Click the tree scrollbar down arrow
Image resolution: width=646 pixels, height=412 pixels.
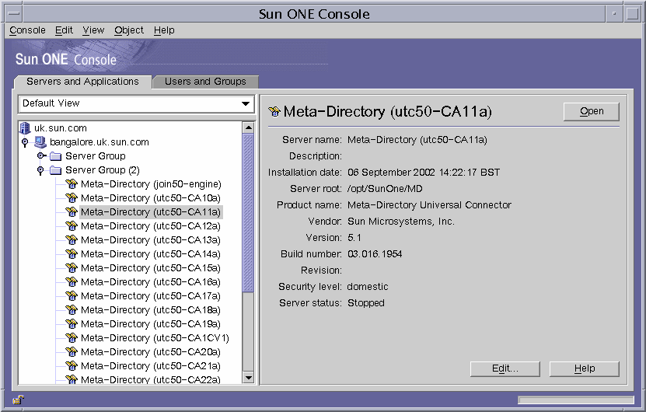pos(249,377)
